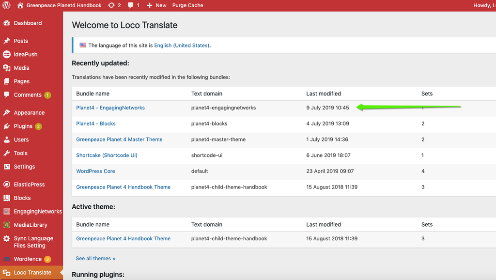Viewport: 496px width, 280px height.
Task: Open the Dashboard menu
Action: [x=28, y=23]
